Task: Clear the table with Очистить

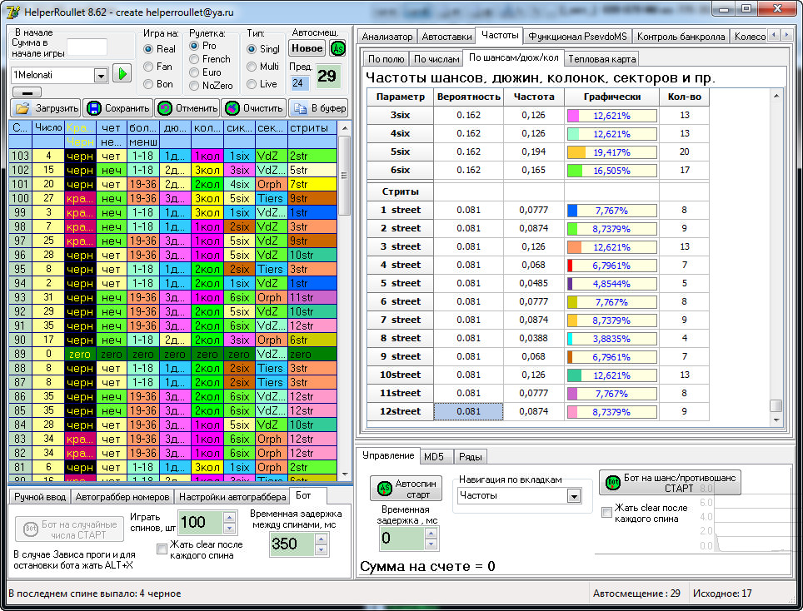Action: [x=253, y=108]
